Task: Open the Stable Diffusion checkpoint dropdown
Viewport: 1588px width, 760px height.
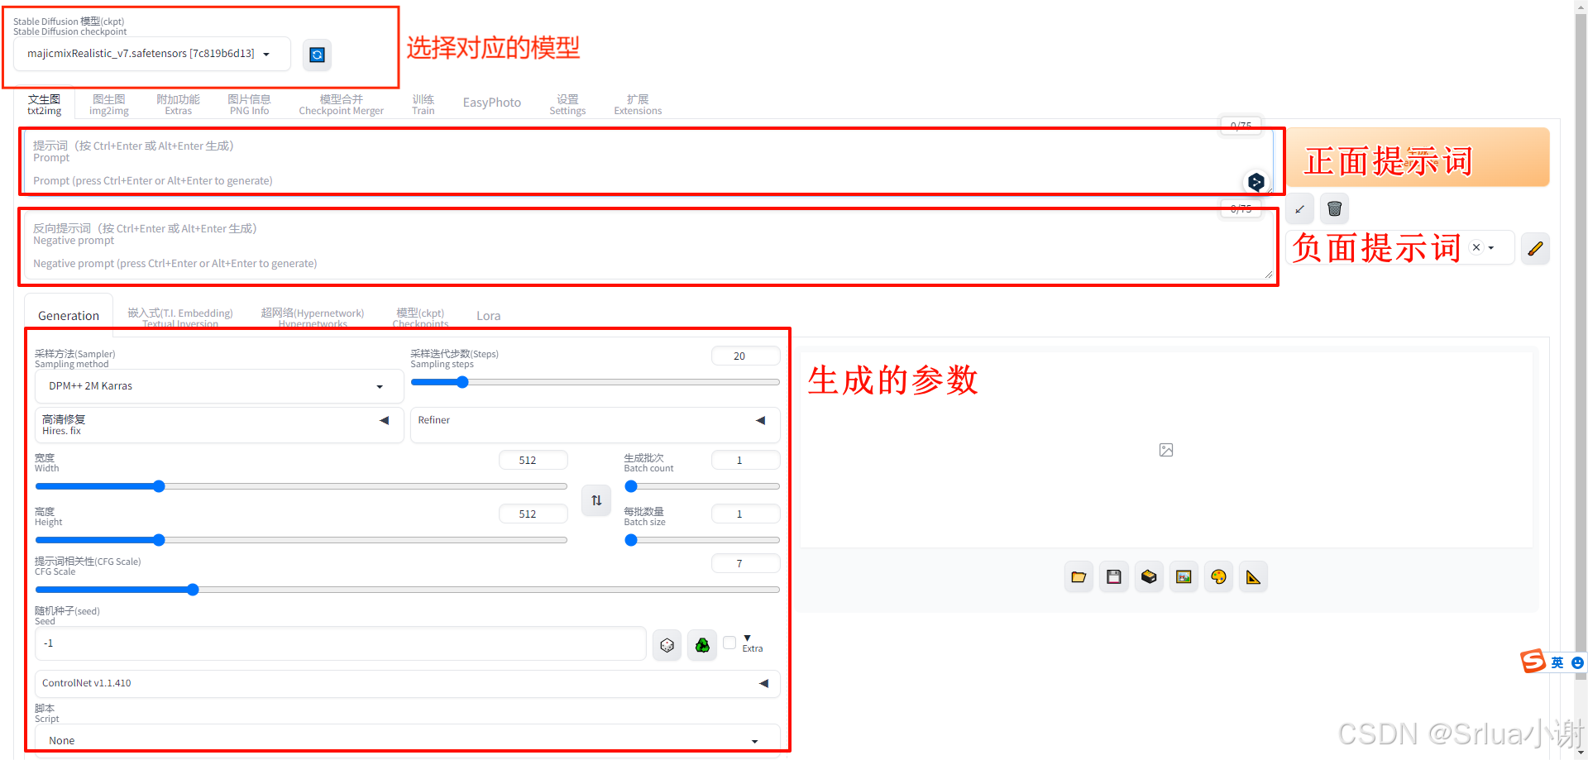Action: [152, 54]
